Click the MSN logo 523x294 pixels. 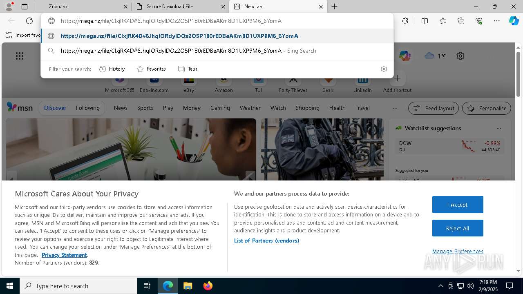20,107
